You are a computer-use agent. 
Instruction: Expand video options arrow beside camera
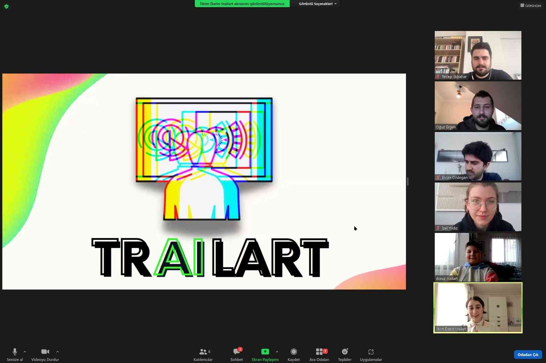pyautogui.click(x=58, y=352)
